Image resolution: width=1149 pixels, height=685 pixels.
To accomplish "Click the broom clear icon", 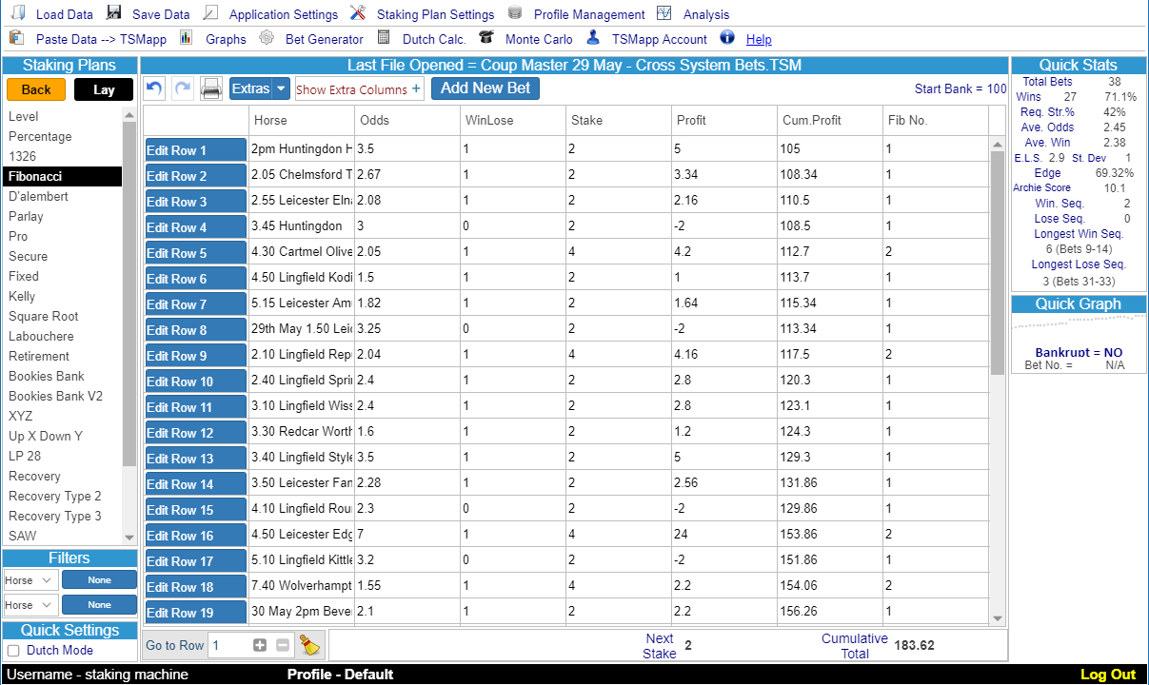I will [x=310, y=646].
